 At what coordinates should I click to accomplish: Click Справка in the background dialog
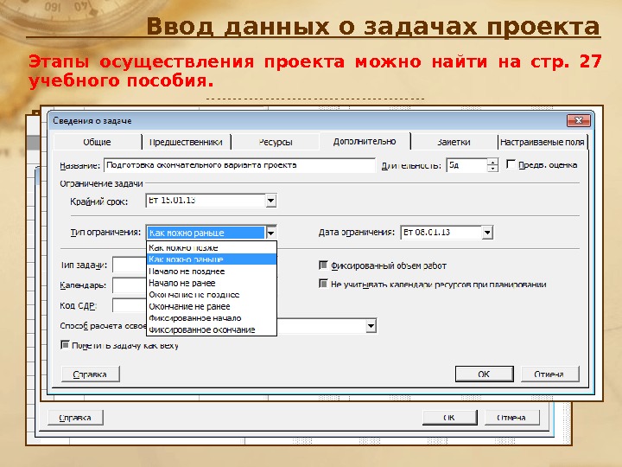click(75, 418)
